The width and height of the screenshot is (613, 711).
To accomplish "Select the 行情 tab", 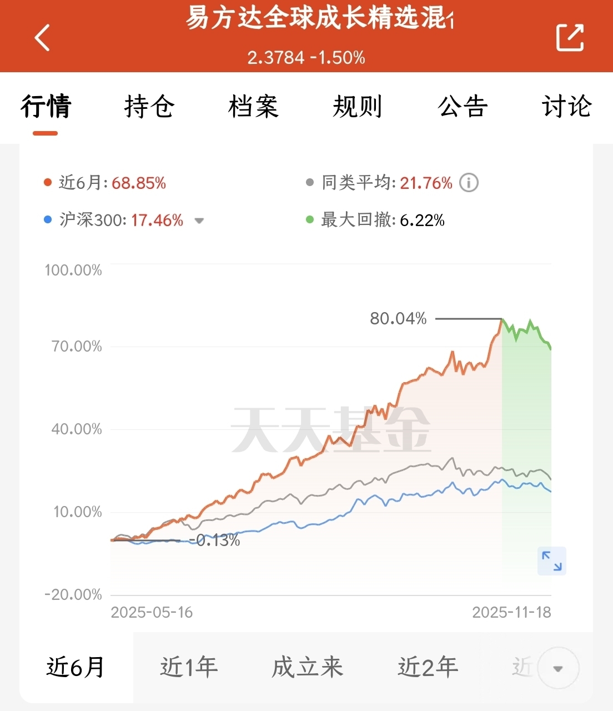I will click(x=46, y=106).
